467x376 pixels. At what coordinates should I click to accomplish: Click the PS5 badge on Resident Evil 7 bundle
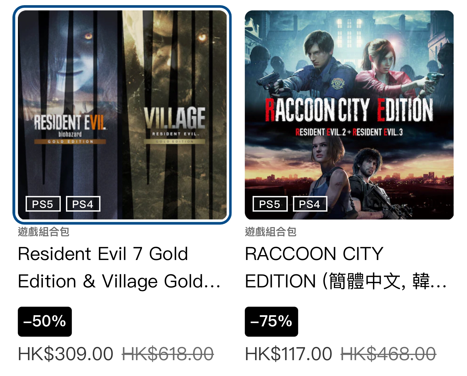(x=43, y=204)
